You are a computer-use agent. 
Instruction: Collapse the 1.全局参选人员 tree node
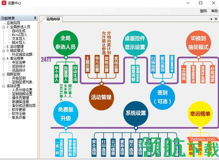pyautogui.click(x=4, y=27)
